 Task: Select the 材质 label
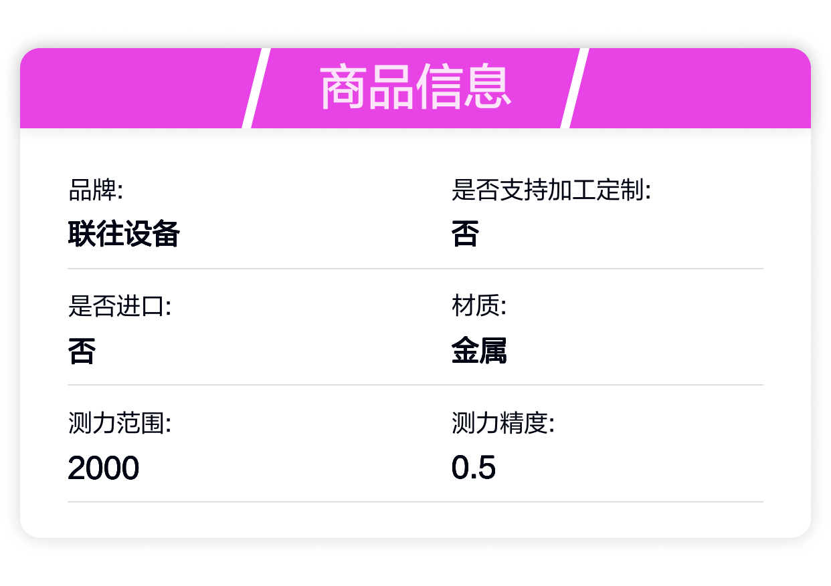479,307
